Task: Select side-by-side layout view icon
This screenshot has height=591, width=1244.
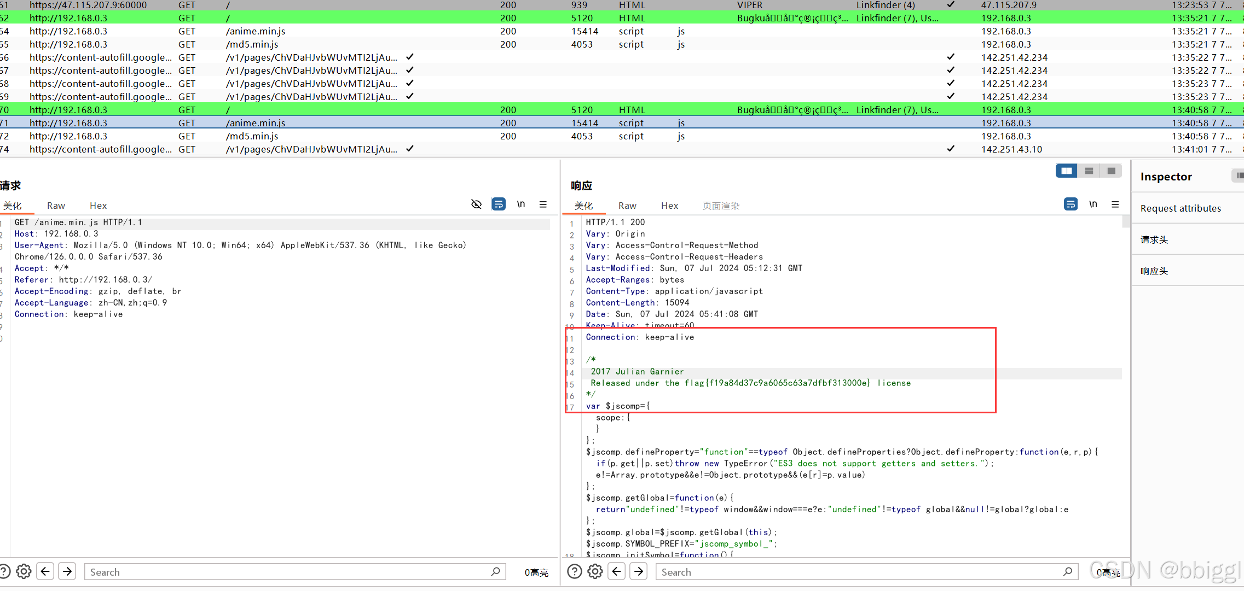Action: 1067,171
